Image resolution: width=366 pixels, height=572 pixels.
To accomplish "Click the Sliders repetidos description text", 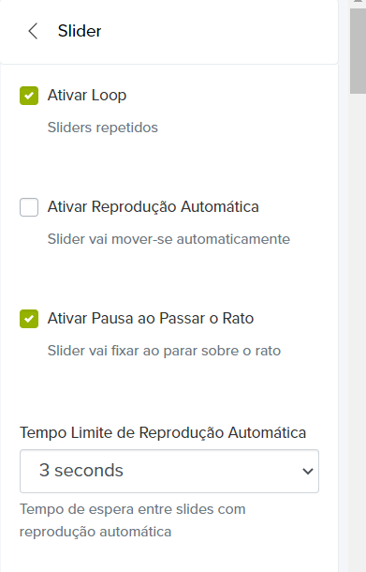I will pyautogui.click(x=103, y=128).
